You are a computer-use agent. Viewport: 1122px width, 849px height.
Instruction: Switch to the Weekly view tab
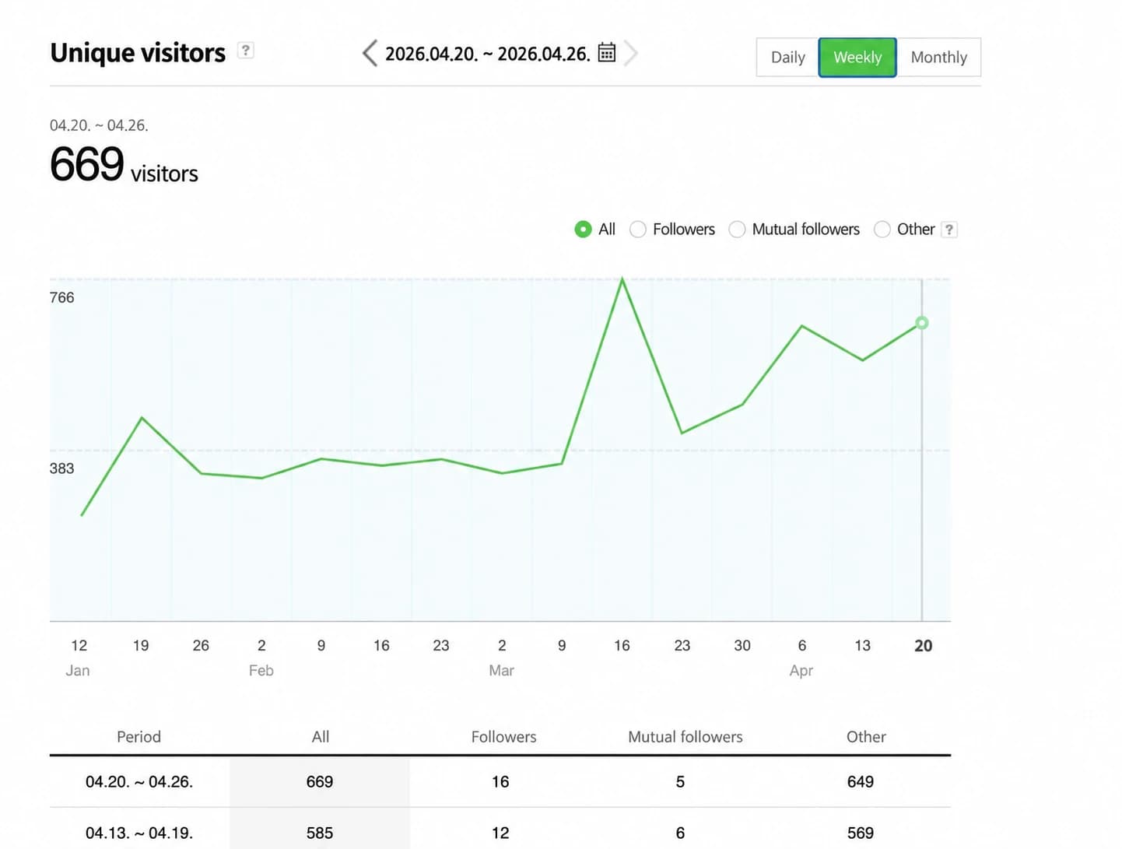pyautogui.click(x=857, y=58)
